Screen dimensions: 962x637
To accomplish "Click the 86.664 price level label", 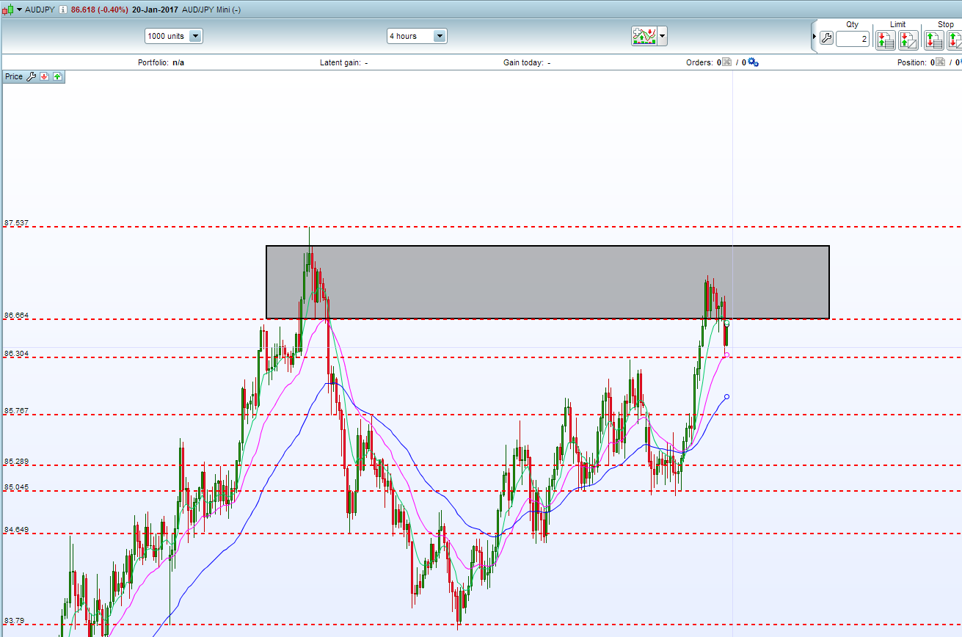I will click(x=16, y=315).
